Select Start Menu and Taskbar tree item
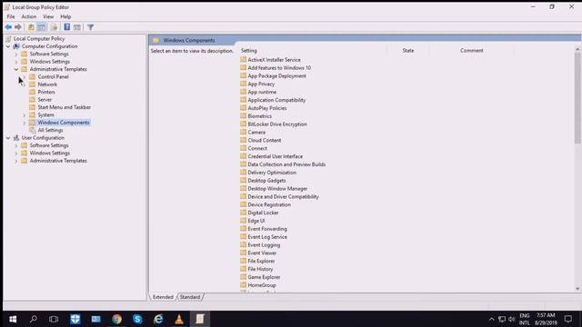The image size is (582, 327). tap(65, 107)
